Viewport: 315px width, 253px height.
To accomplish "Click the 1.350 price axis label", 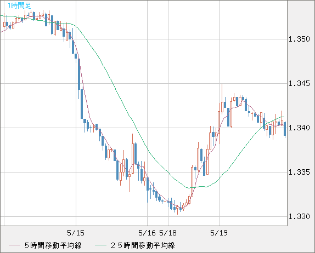I will pyautogui.click(x=299, y=39).
